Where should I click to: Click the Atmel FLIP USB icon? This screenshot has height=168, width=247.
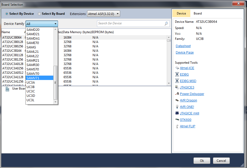(x=177, y=126)
